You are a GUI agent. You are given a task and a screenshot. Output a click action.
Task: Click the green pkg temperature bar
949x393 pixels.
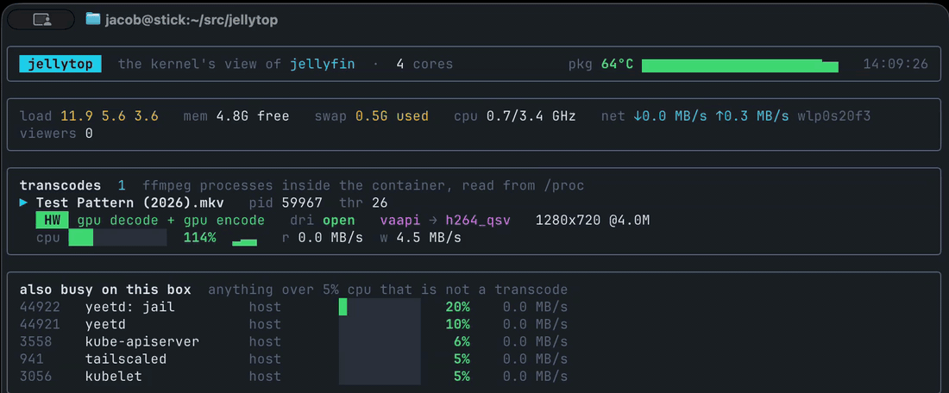pos(739,65)
